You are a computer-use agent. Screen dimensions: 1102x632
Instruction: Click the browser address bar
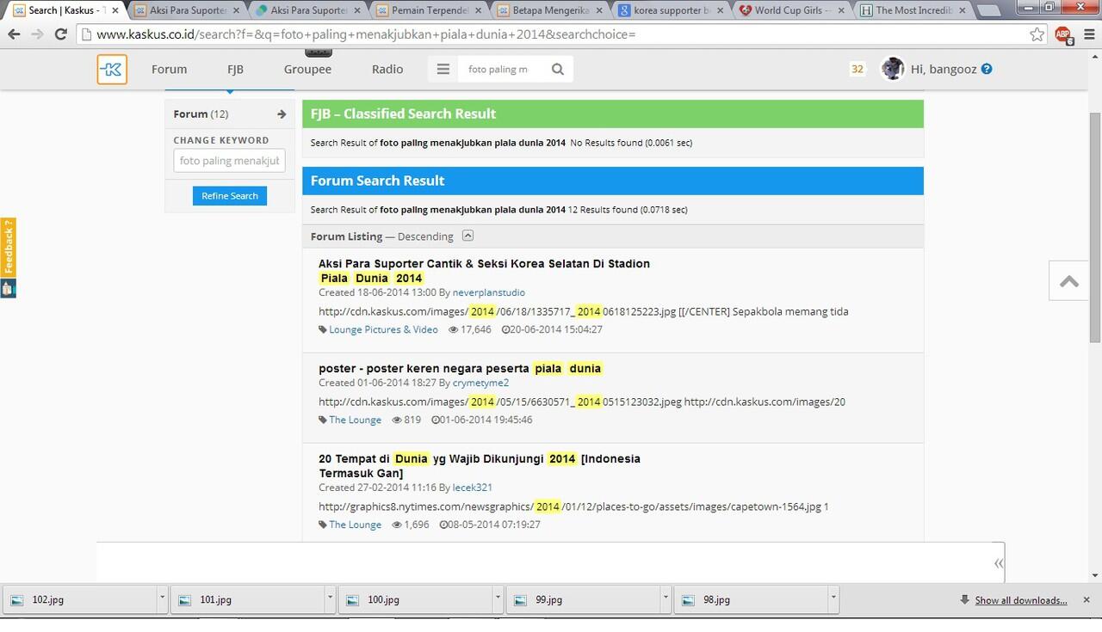tap(551, 34)
